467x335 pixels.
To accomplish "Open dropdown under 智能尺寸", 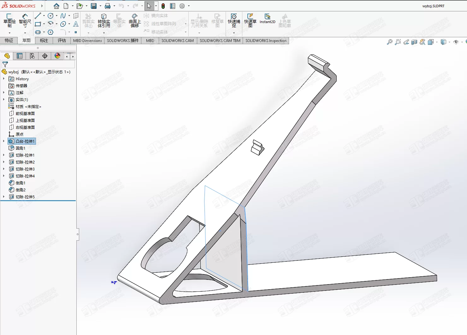I will (25, 33).
